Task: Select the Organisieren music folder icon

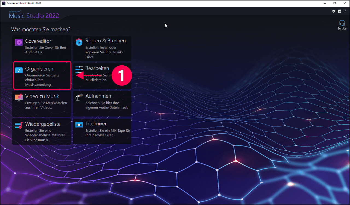Action: click(x=19, y=70)
